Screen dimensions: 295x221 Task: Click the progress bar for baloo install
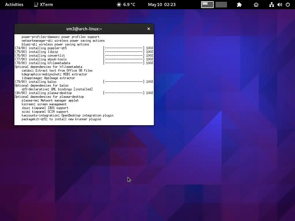click(x=124, y=82)
